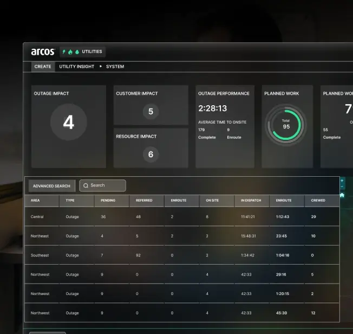
Task: Click the lightning bolt electric utility icon
Action: point(64,52)
